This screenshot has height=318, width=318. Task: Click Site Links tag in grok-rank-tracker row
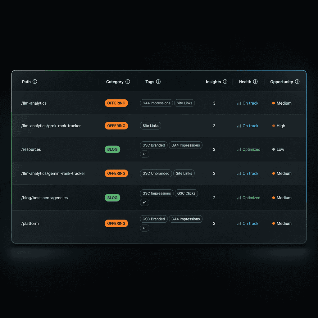151,126
